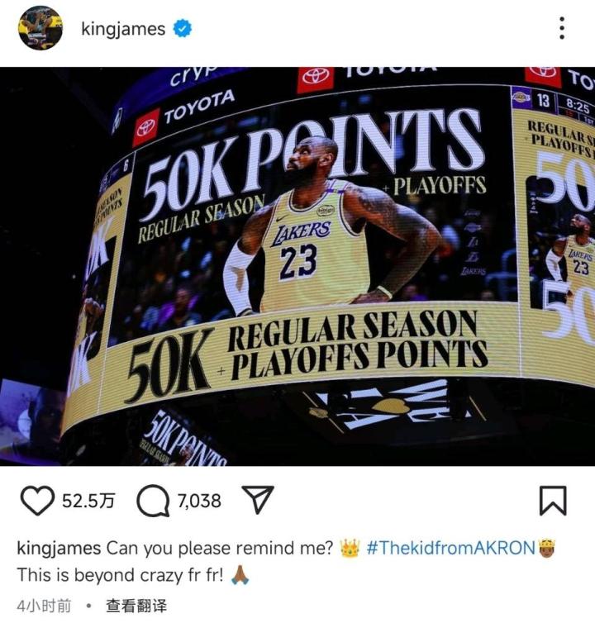
Task: Tap the blue verified badge
Action: (183, 29)
